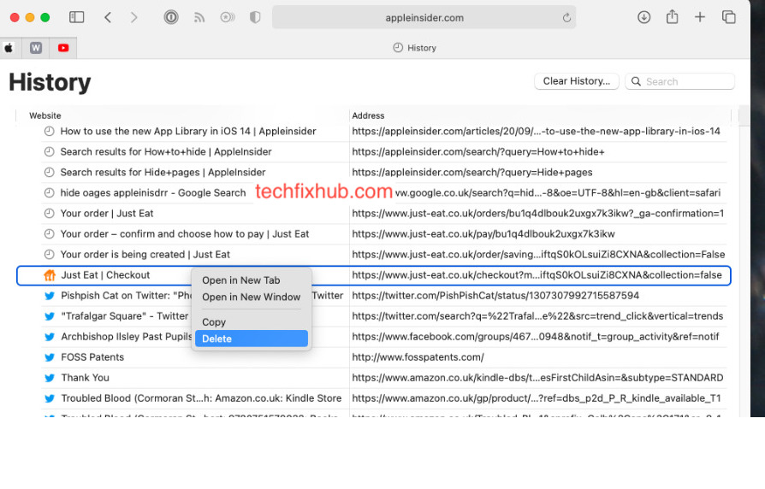This screenshot has width=765, height=489.
Task: Click the Website column header
Action: [44, 115]
